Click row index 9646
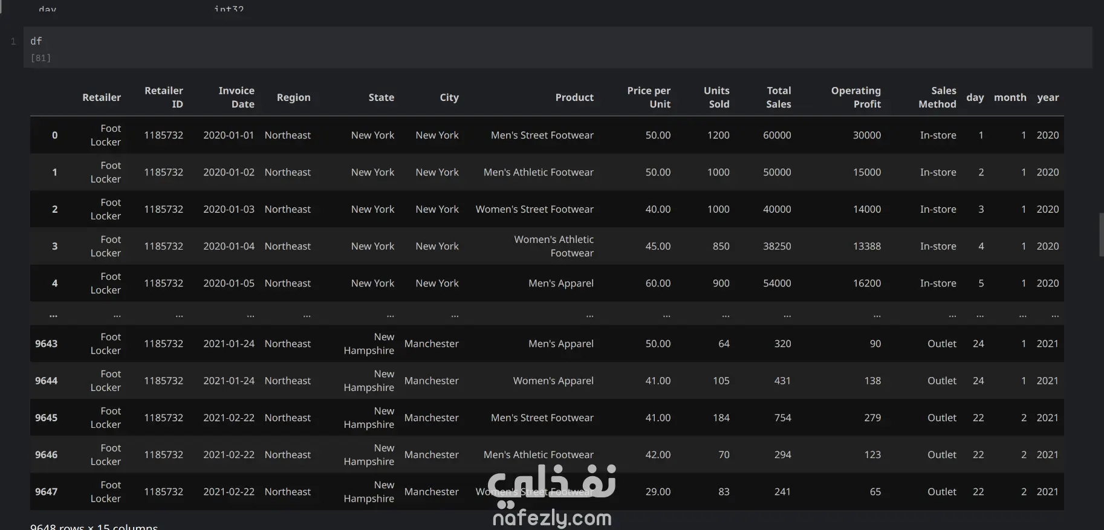Viewport: 1104px width, 530px height. pyautogui.click(x=46, y=454)
